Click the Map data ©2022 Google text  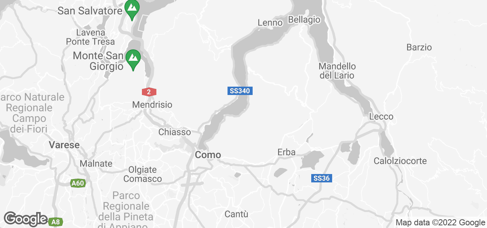(440, 223)
